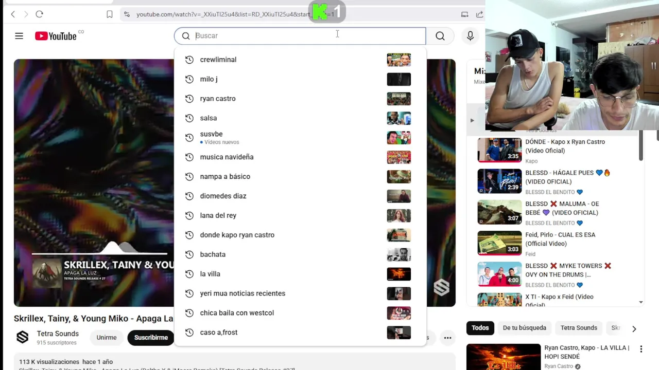The height and width of the screenshot is (370, 659).
Task: Choose the ryan castro search suggestion
Action: (300, 99)
